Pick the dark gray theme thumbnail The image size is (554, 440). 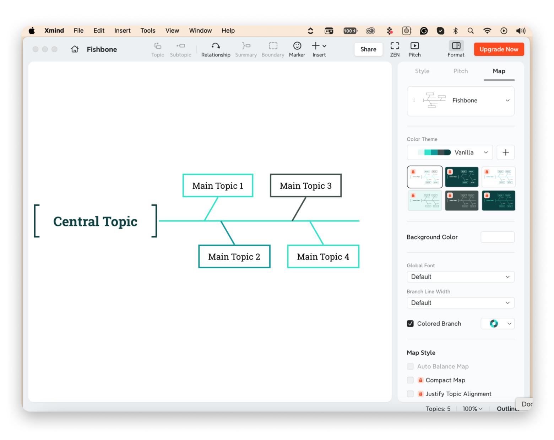pos(462,200)
